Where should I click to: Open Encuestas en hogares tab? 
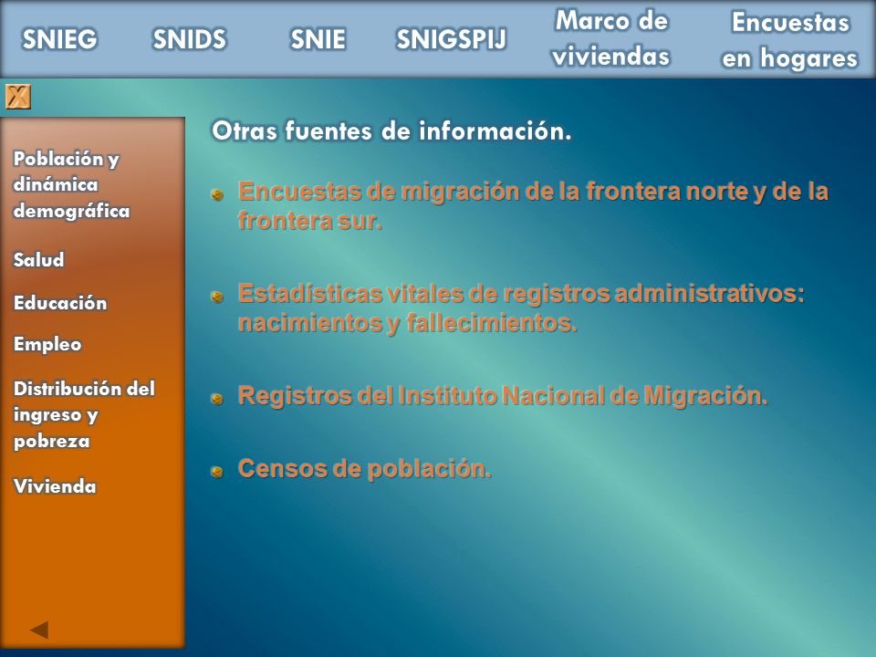(790, 40)
